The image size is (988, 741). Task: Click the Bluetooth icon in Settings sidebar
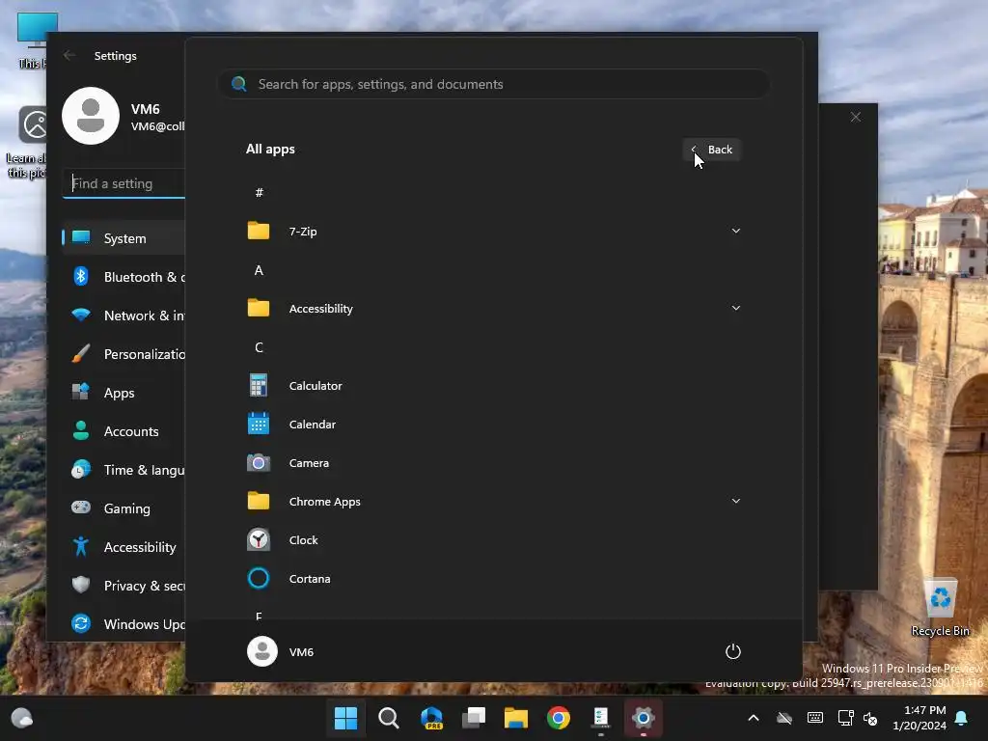[x=81, y=277]
